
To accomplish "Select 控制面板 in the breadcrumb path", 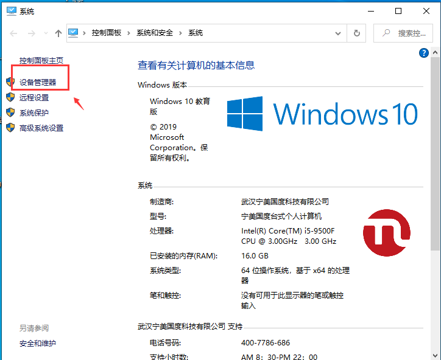I will [x=107, y=33].
